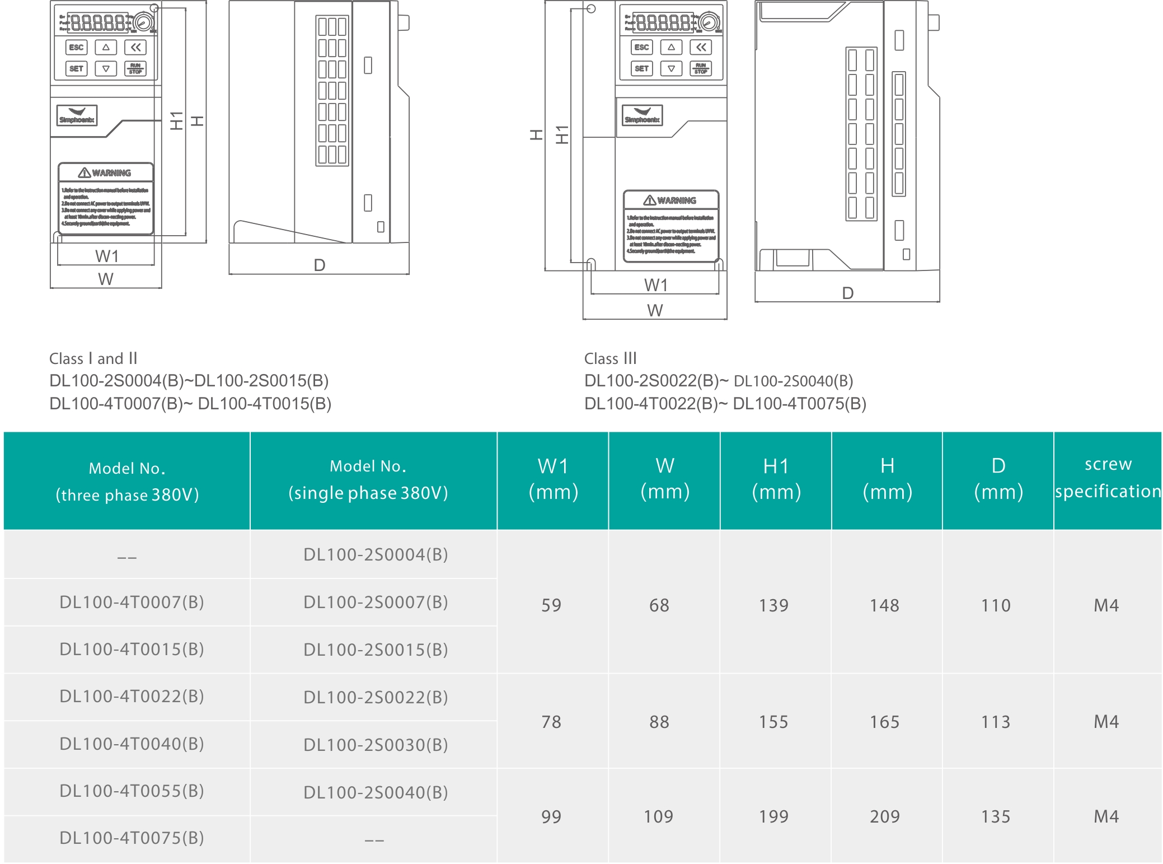Click ESC key on left inverter drawing
The width and height of the screenshot is (1163, 864).
coord(77,48)
